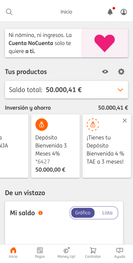Open the Money Up! tab
This screenshot has width=133, height=263.
66,253
